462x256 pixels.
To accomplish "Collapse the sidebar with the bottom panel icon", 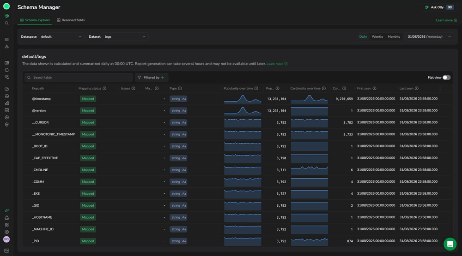I will pos(6,251).
